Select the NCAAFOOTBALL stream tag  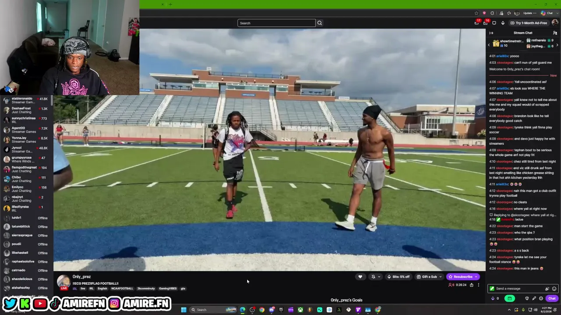point(122,289)
